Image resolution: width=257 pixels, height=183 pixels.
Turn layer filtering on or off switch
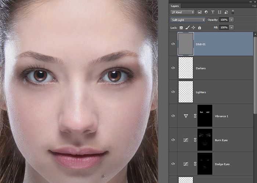click(x=233, y=12)
